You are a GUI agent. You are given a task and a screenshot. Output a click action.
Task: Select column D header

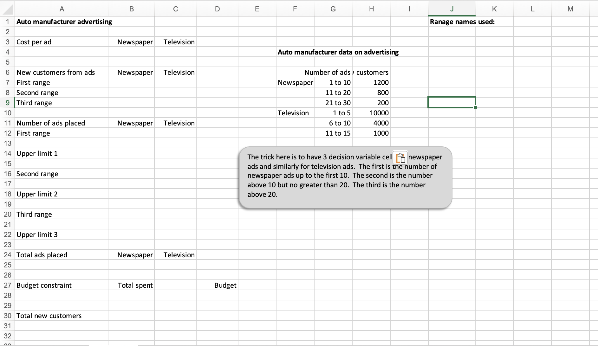tap(217, 9)
